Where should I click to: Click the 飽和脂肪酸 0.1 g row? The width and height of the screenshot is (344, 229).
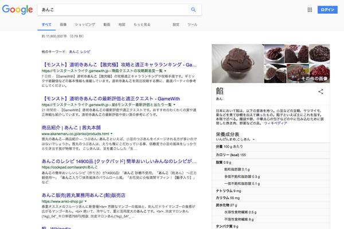click(x=271, y=169)
